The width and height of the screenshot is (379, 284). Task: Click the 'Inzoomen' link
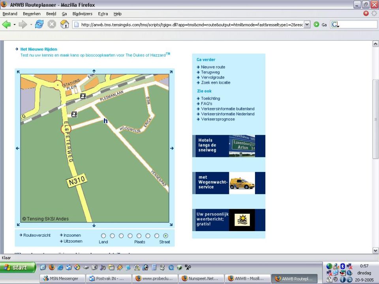pos(72,235)
